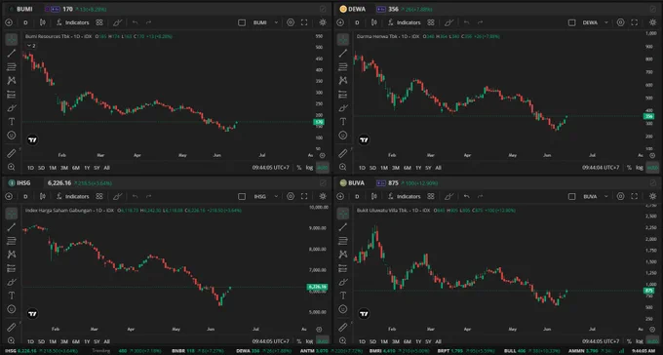Choose the text tool in BUMI chart
The height and width of the screenshot is (355, 663).
coord(12,122)
